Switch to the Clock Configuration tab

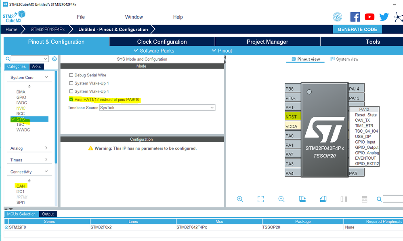162,42
